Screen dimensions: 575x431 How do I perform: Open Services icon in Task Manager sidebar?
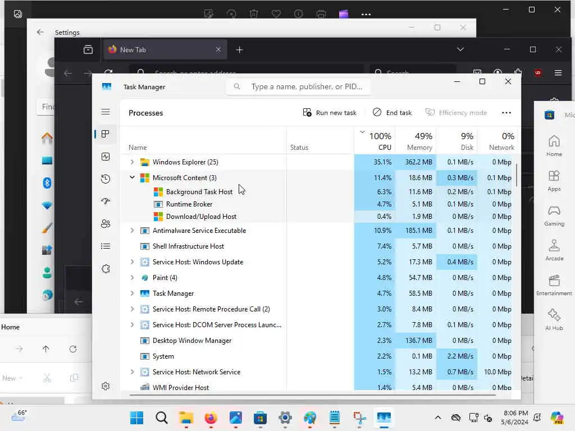(x=106, y=269)
